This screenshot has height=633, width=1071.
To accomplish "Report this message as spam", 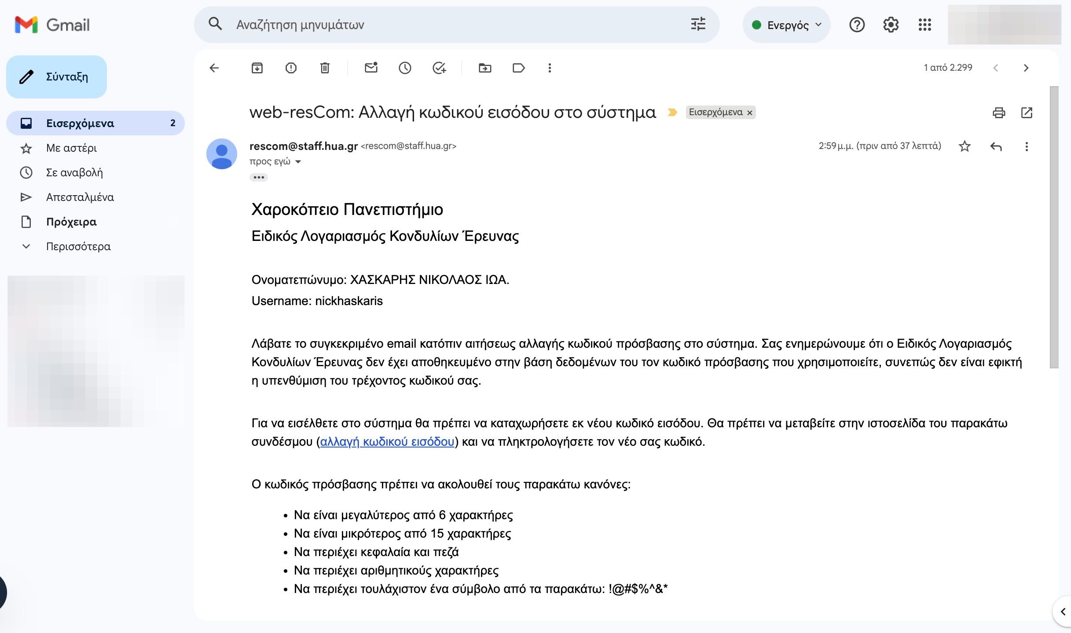I will tap(291, 68).
